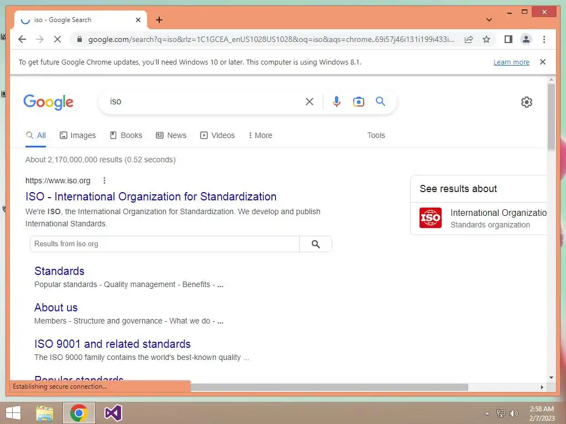Stop loading the page with X button
The image size is (566, 424).
click(x=57, y=39)
